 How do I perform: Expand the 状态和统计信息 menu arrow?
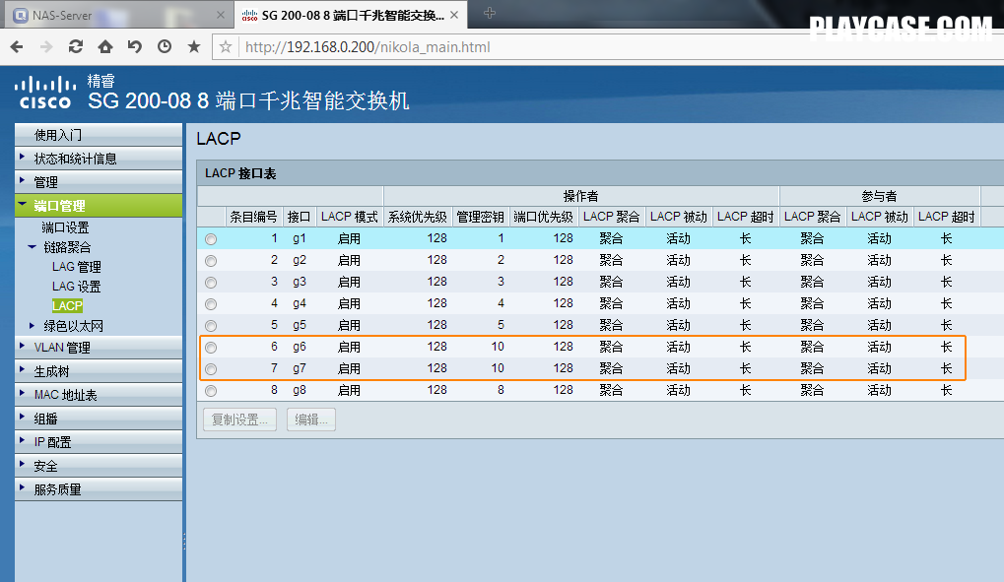click(x=23, y=157)
